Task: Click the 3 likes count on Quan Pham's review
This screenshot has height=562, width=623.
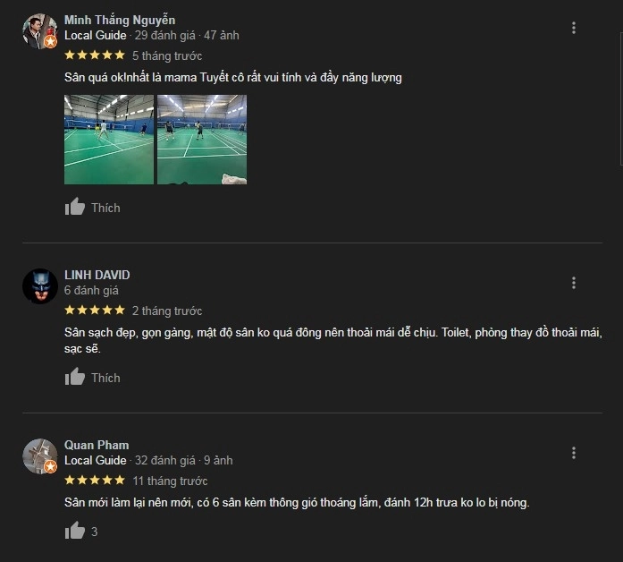Action: click(94, 532)
